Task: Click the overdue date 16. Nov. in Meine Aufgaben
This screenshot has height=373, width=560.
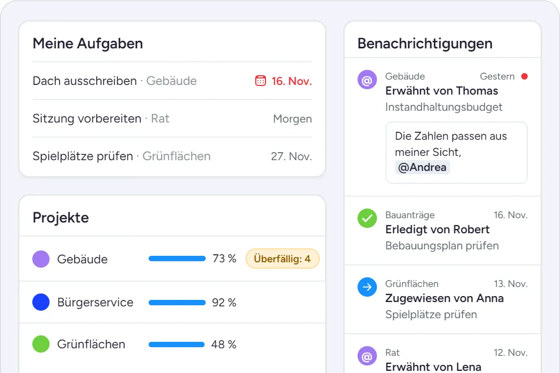Action: click(291, 81)
